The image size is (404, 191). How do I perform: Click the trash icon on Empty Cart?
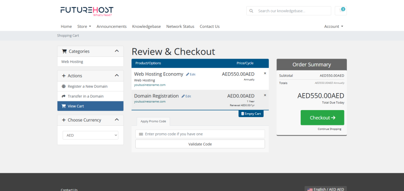pyautogui.click(x=243, y=114)
